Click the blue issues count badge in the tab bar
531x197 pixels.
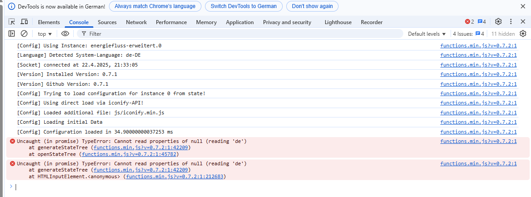pyautogui.click(x=482, y=22)
